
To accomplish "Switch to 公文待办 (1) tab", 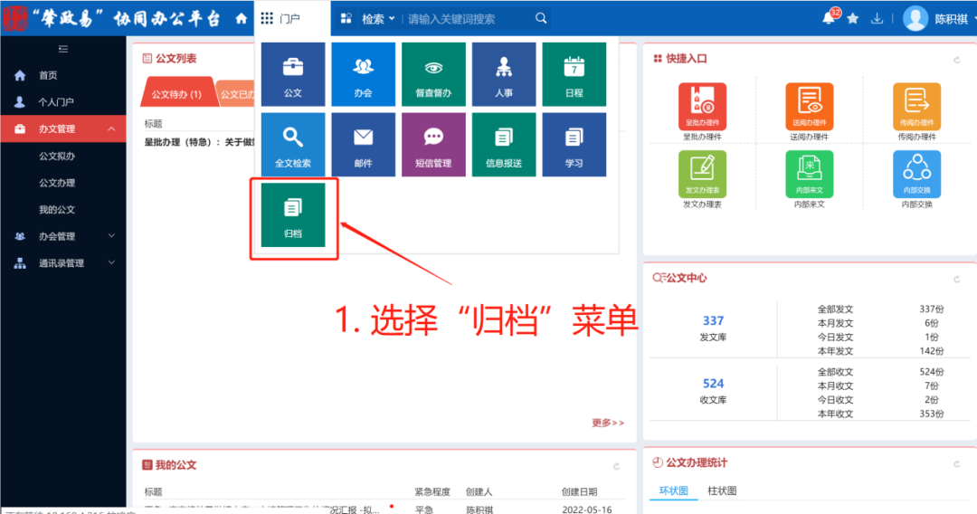I will coord(177,93).
